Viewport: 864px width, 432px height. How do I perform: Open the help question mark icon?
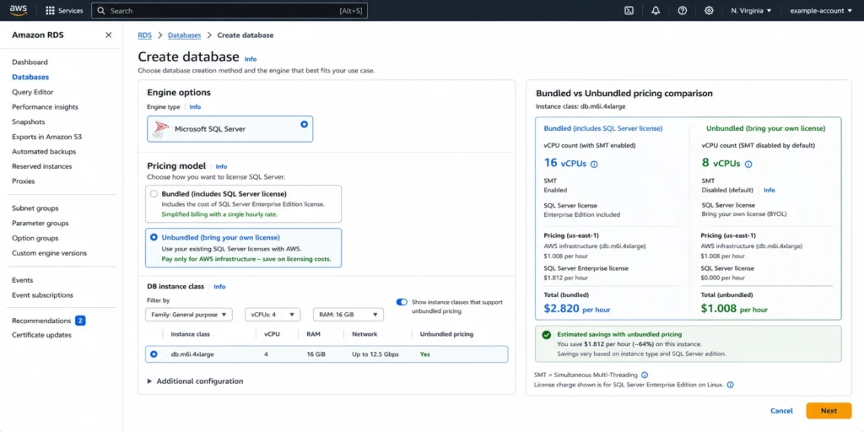coord(682,10)
